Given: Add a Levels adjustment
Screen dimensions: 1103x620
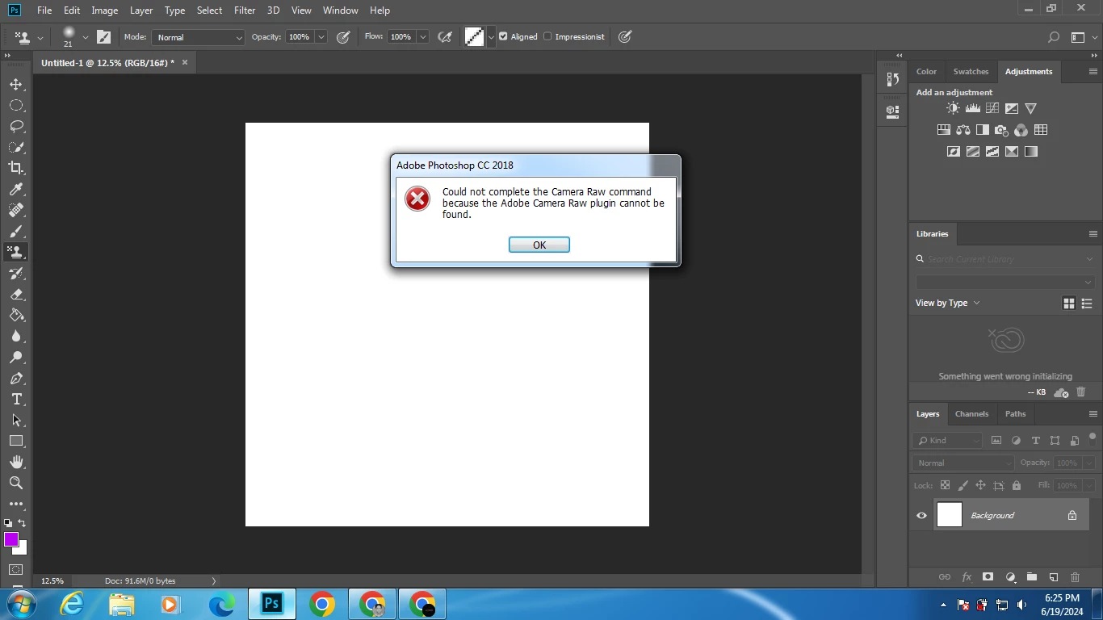Looking at the screenshot, I should click(973, 108).
